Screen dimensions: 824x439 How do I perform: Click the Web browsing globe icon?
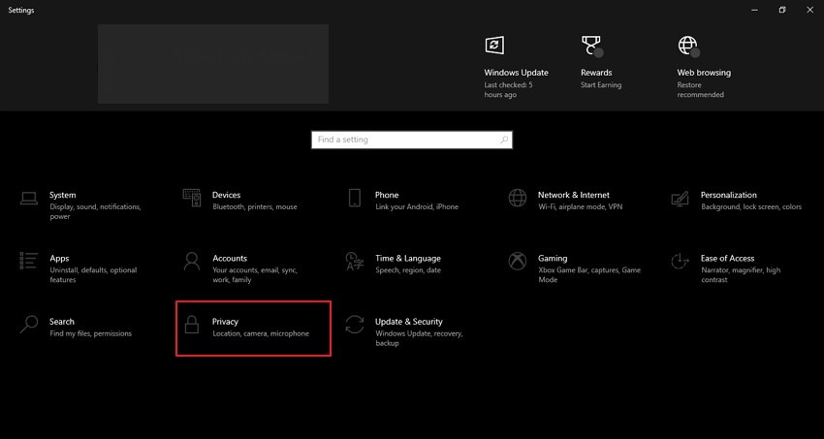point(688,46)
